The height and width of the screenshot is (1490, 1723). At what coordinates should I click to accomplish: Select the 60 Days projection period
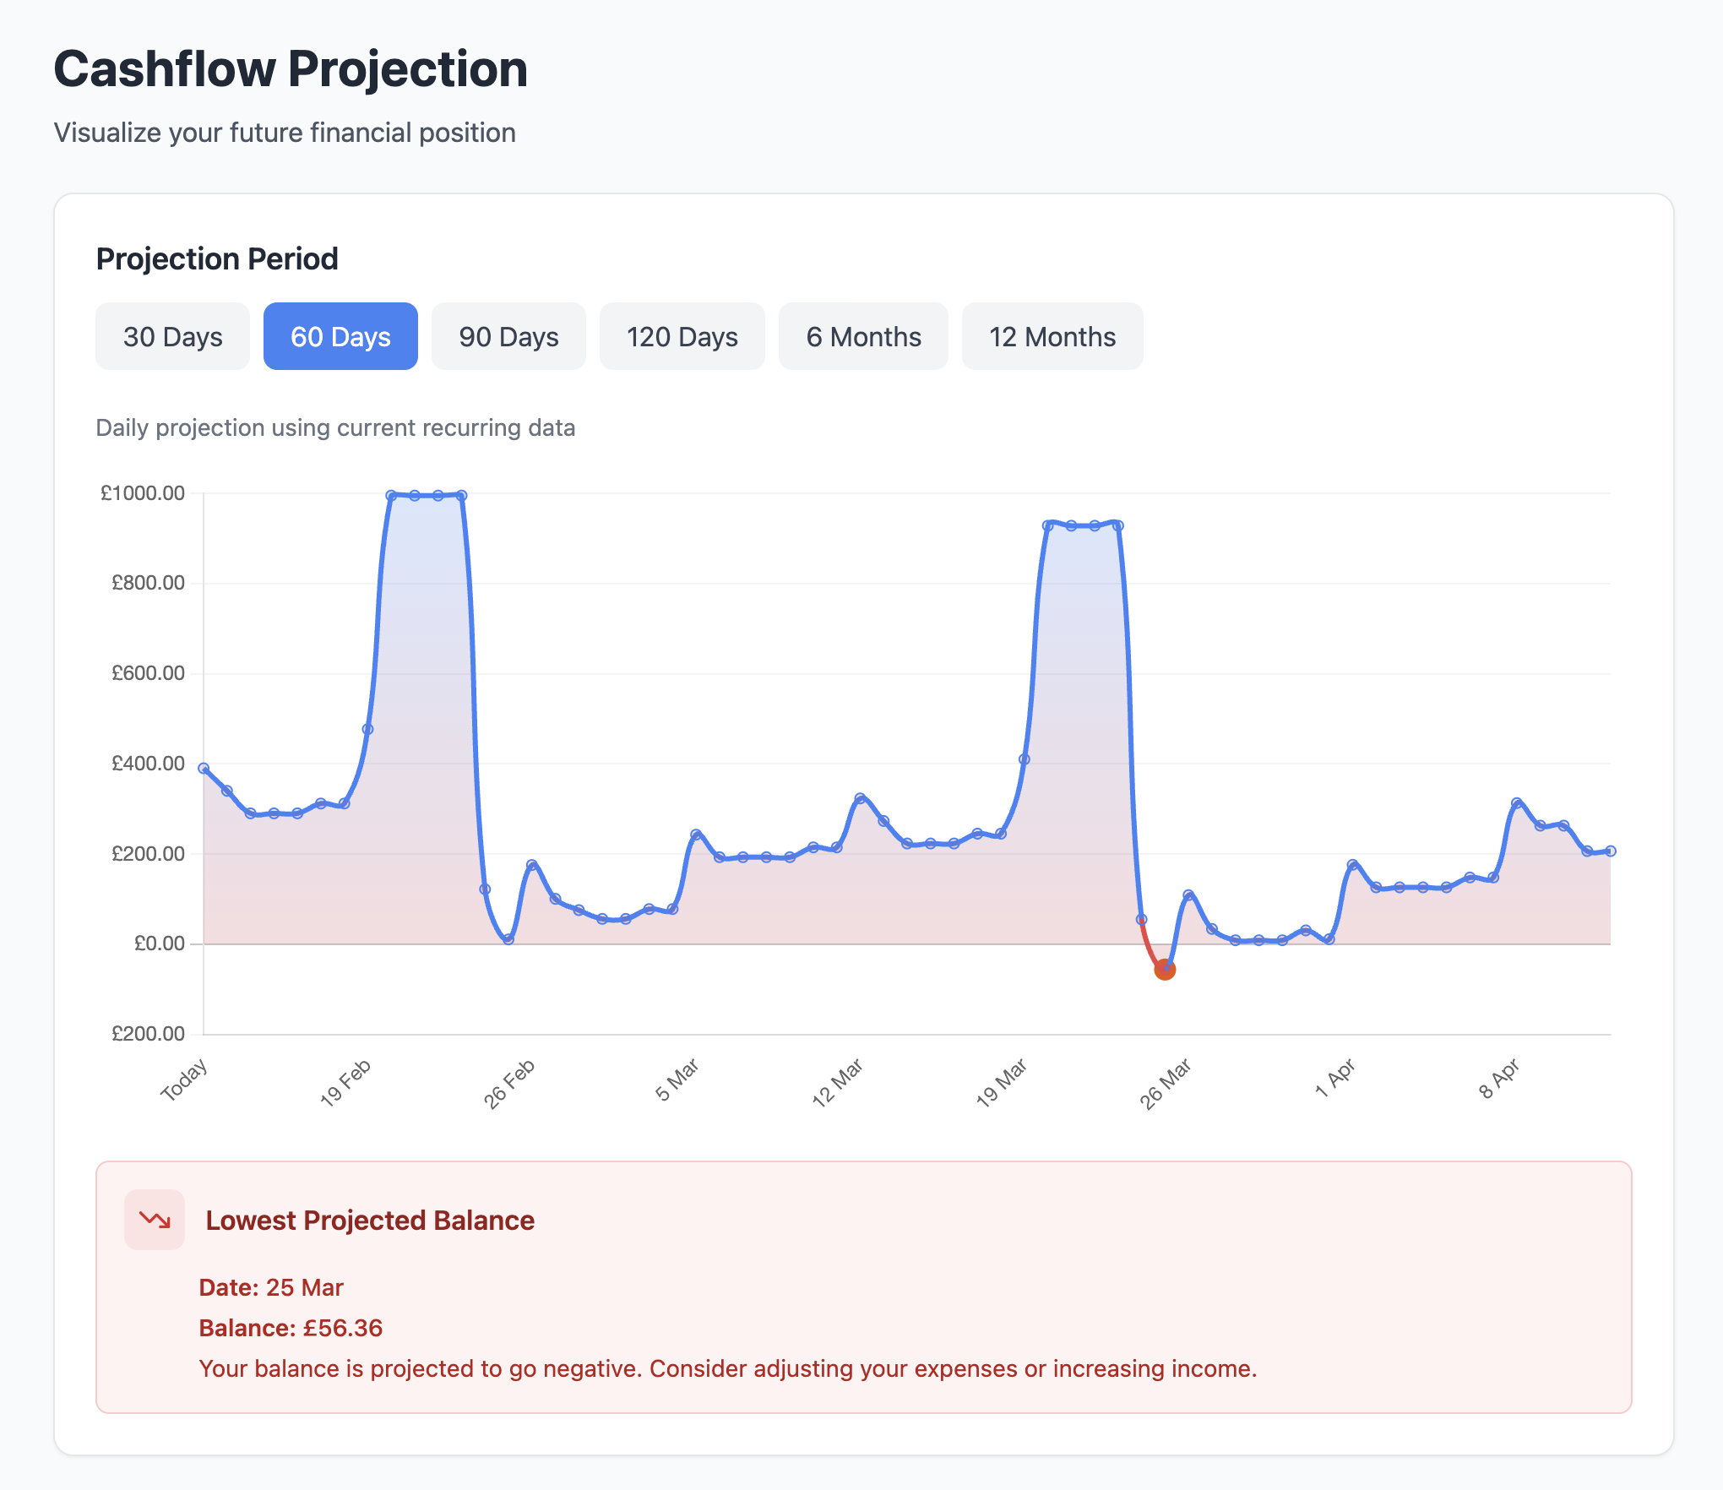point(340,336)
